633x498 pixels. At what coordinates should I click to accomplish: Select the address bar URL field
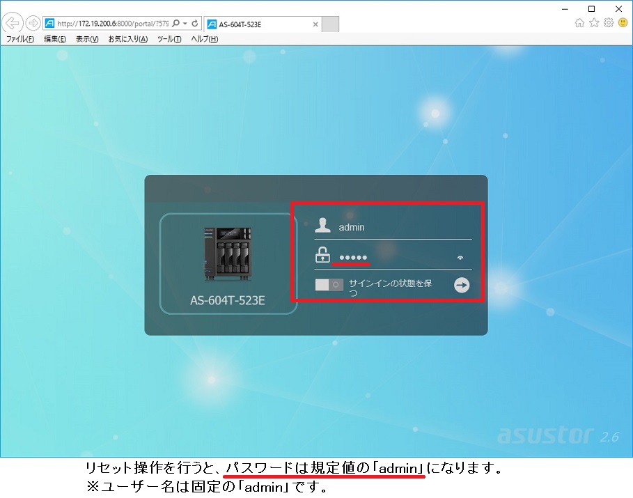113,24
